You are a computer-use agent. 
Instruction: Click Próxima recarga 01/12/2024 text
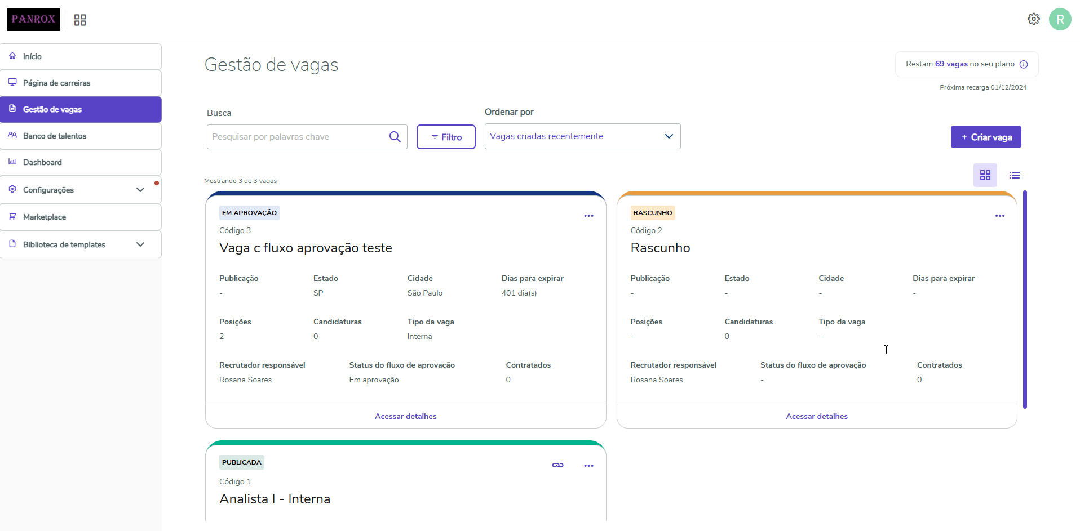[x=983, y=87]
